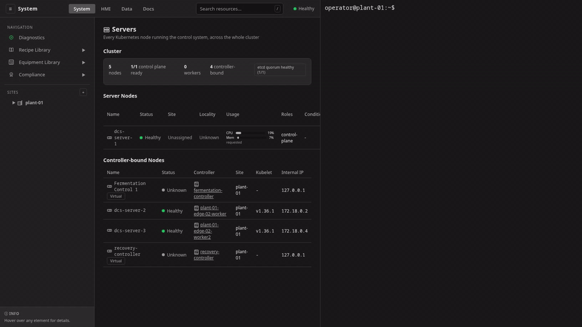Click the Servers heading icon

click(107, 30)
